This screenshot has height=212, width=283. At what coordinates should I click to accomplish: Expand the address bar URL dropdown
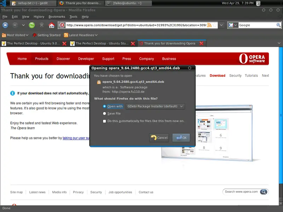221,25
